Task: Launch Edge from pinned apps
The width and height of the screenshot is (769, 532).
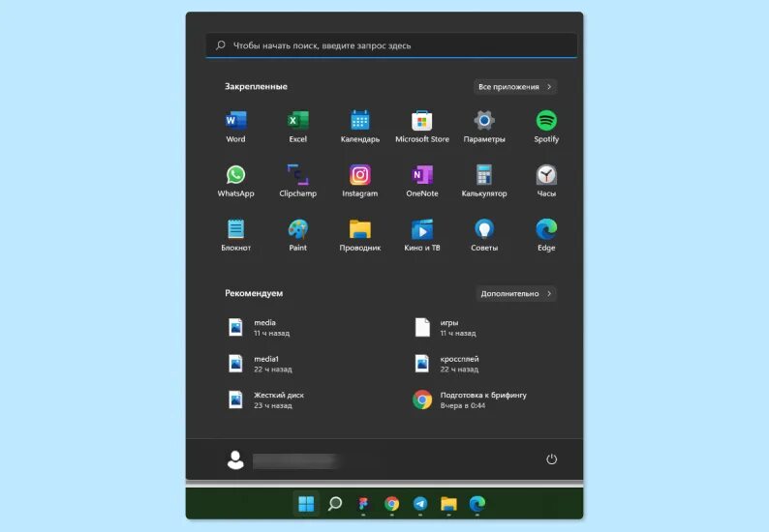Action: tap(546, 235)
